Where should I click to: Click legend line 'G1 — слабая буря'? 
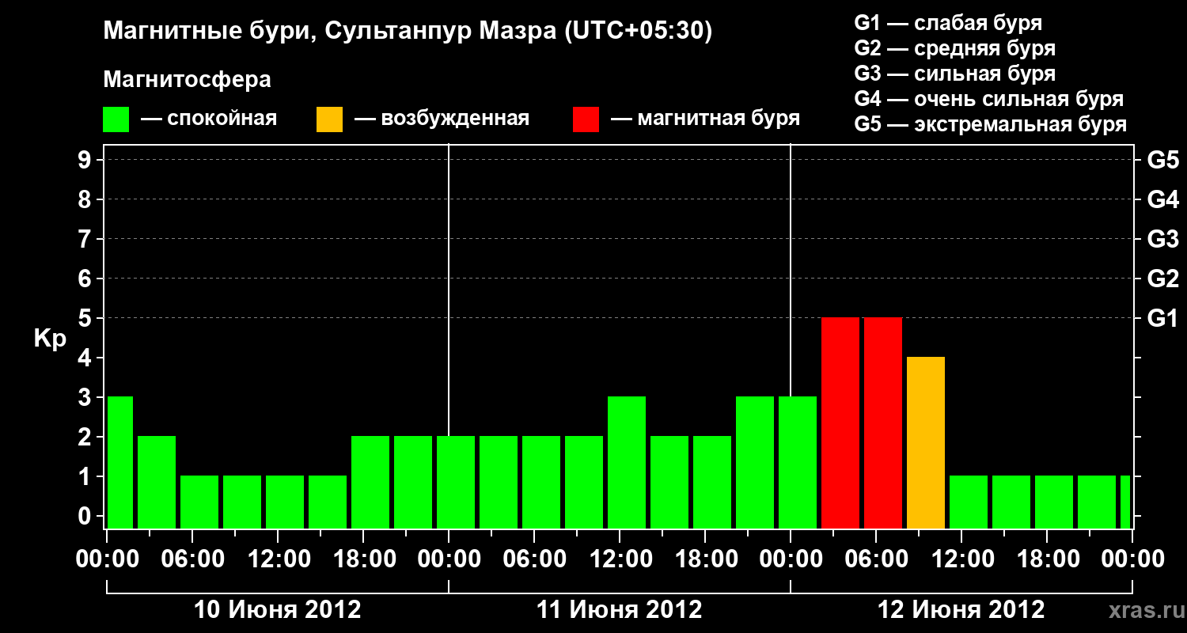[x=948, y=23]
